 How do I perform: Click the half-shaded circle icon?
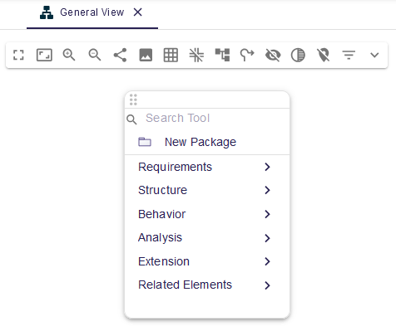298,55
